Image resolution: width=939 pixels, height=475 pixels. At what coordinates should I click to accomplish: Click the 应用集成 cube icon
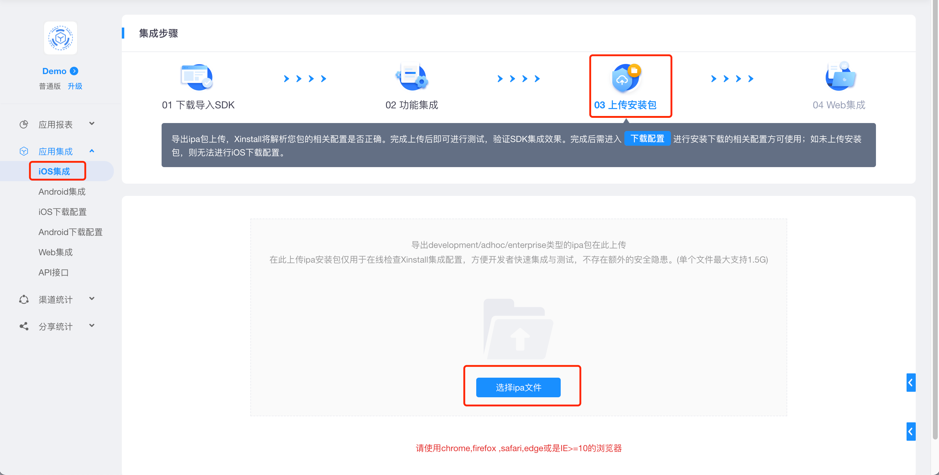pos(24,151)
